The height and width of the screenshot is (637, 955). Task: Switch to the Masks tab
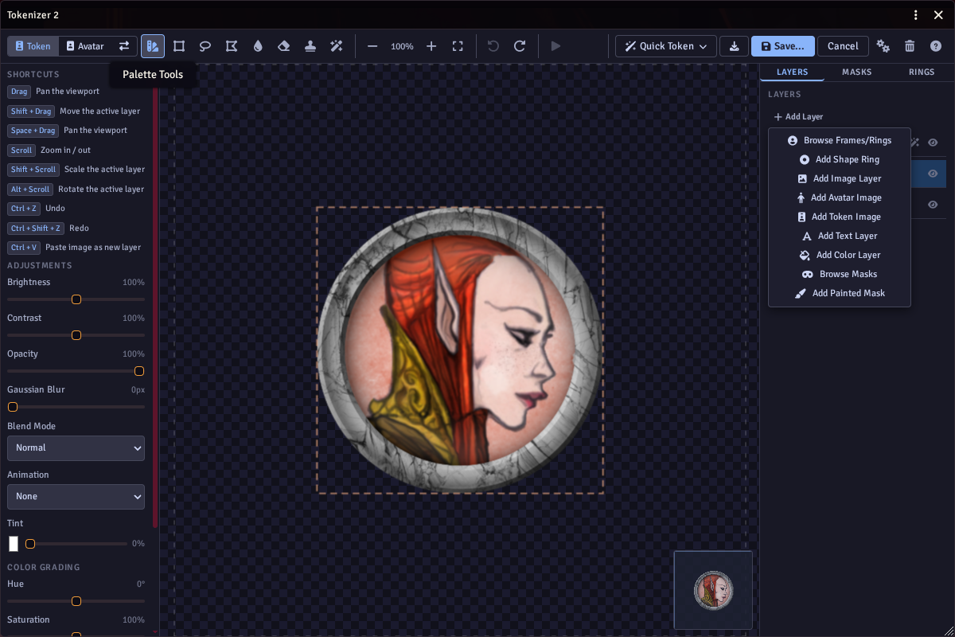pos(857,72)
